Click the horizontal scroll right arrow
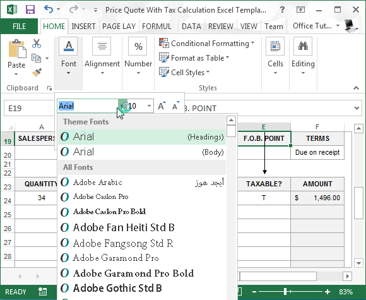This screenshot has width=366, height=300. click(x=348, y=276)
